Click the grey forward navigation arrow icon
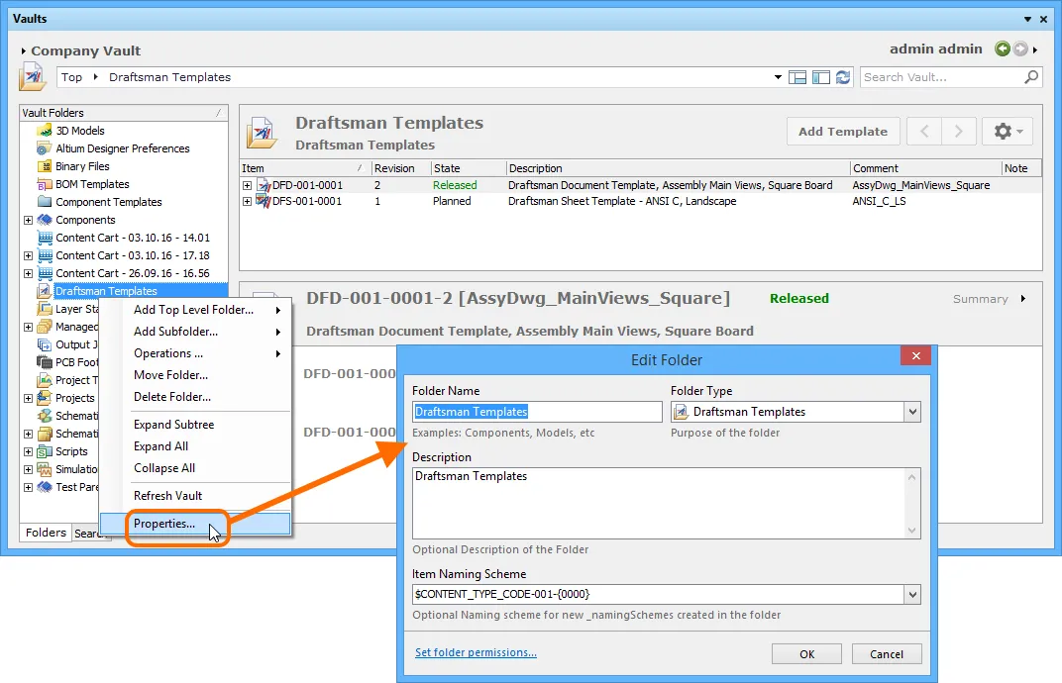The height and width of the screenshot is (683, 1062). pyautogui.click(x=1020, y=49)
